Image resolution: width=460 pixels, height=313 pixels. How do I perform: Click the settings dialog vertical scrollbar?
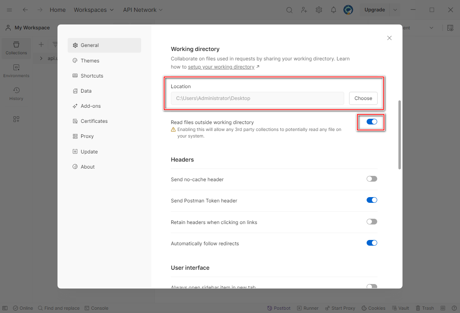(x=400, y=135)
